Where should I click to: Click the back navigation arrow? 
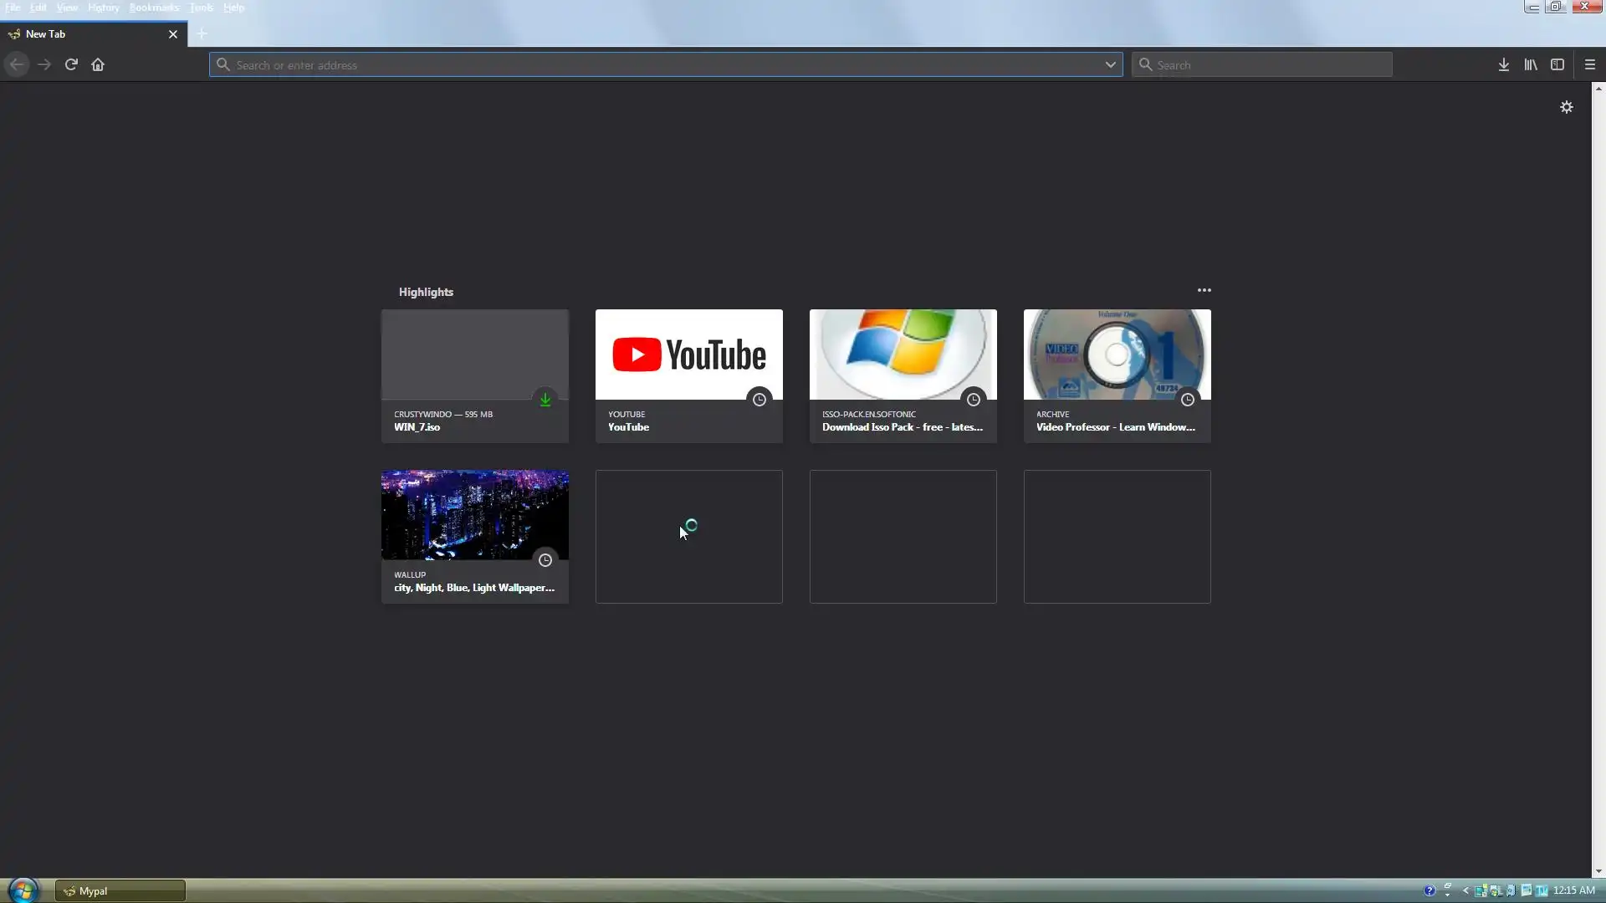pos(17,64)
